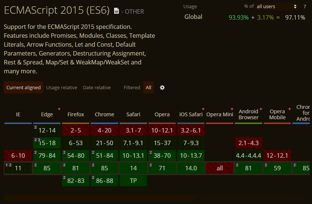Viewport: 312px width, 204px height.
Task: Select Opera Mobile 59 cell
Action: [277, 168]
